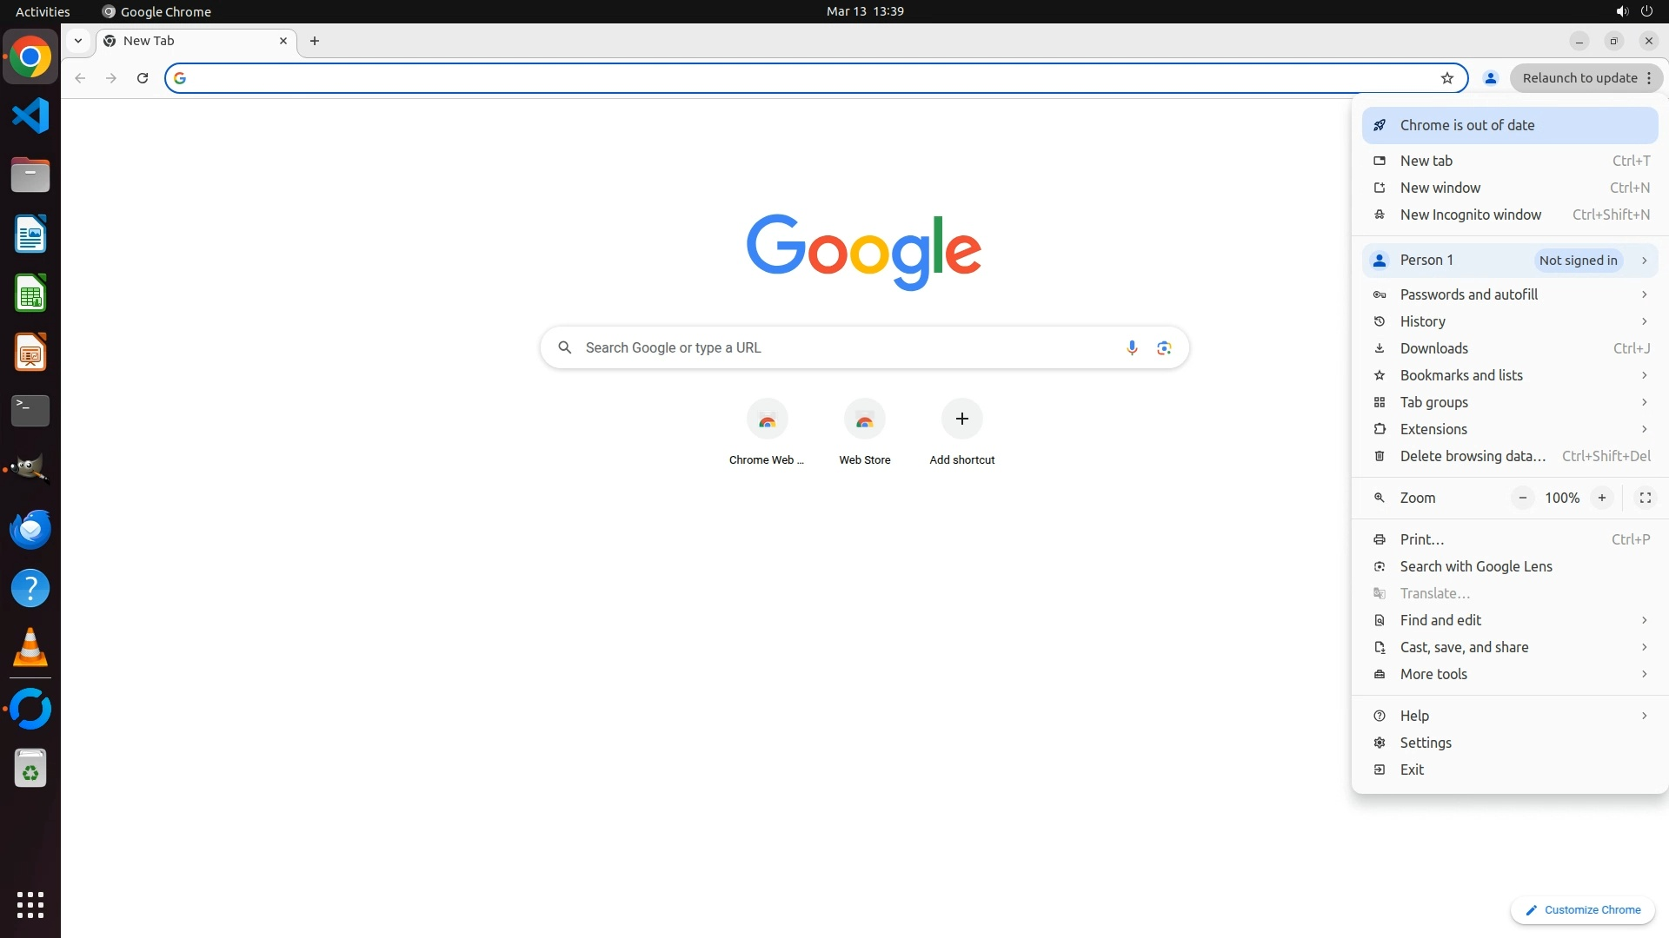
Task: Open Settings from the Chrome menu
Action: (x=1425, y=743)
